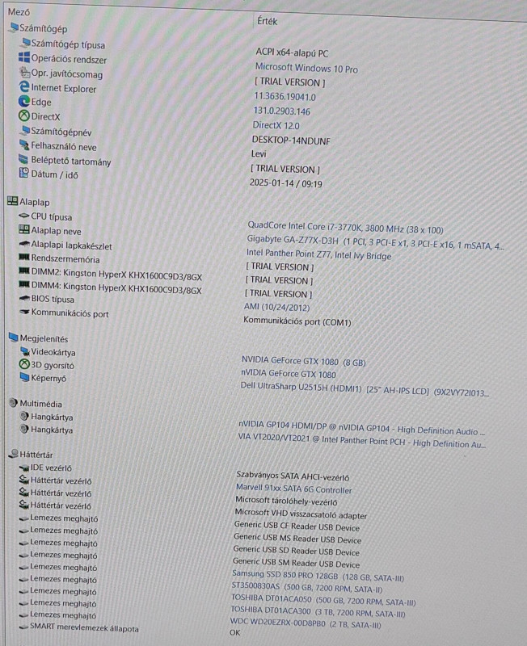Open the Microsoft Windows 10 Pro link
The width and height of the screenshot is (527, 646).
[x=306, y=68]
